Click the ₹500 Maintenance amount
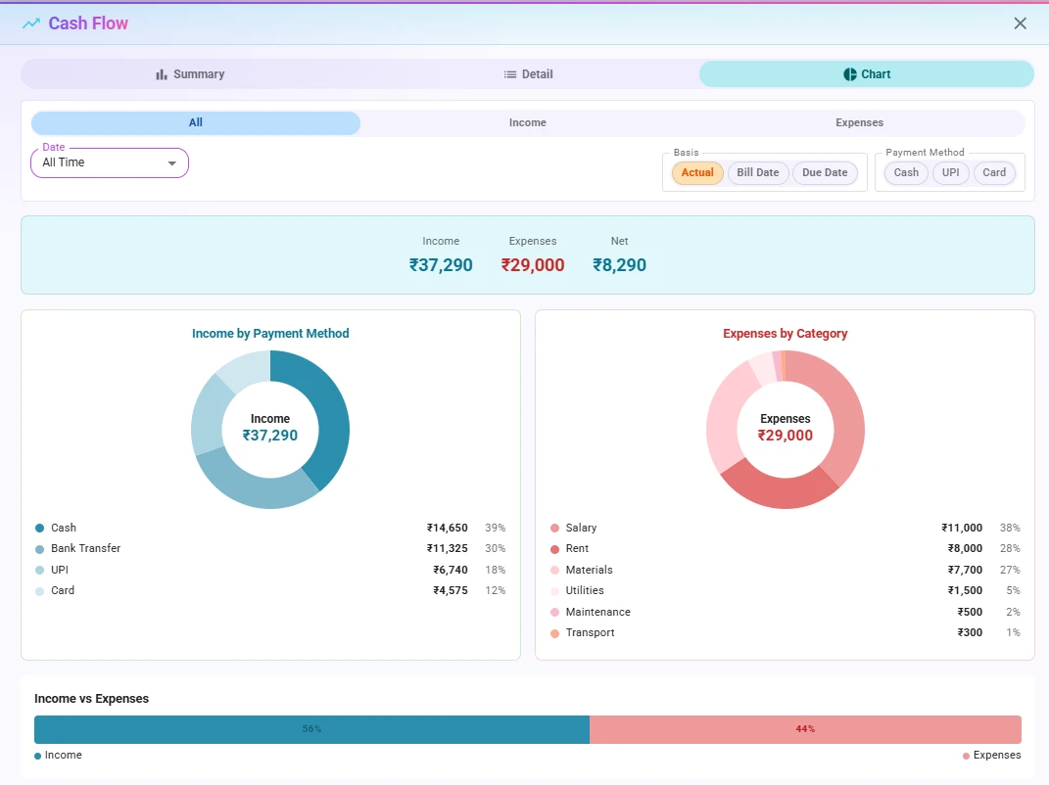 (x=970, y=613)
